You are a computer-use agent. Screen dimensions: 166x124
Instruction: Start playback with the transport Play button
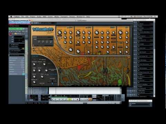click(x=74, y=100)
